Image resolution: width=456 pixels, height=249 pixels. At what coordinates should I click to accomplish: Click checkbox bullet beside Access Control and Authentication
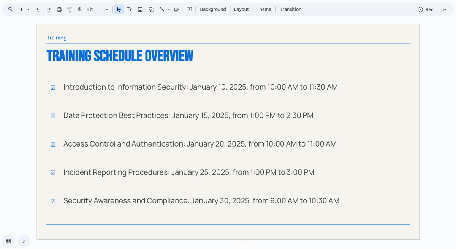pyautogui.click(x=53, y=145)
